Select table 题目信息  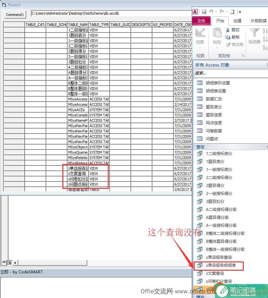click(214, 115)
